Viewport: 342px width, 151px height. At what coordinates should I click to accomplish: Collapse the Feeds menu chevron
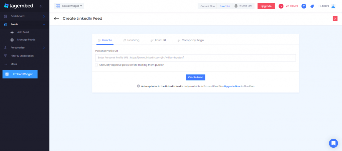tap(44, 25)
